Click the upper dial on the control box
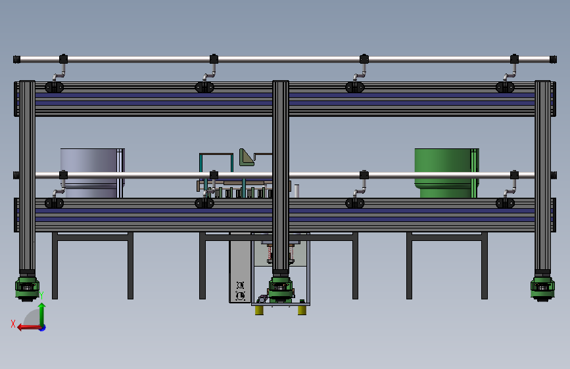The height and width of the screenshot is (369, 570). tap(240, 285)
